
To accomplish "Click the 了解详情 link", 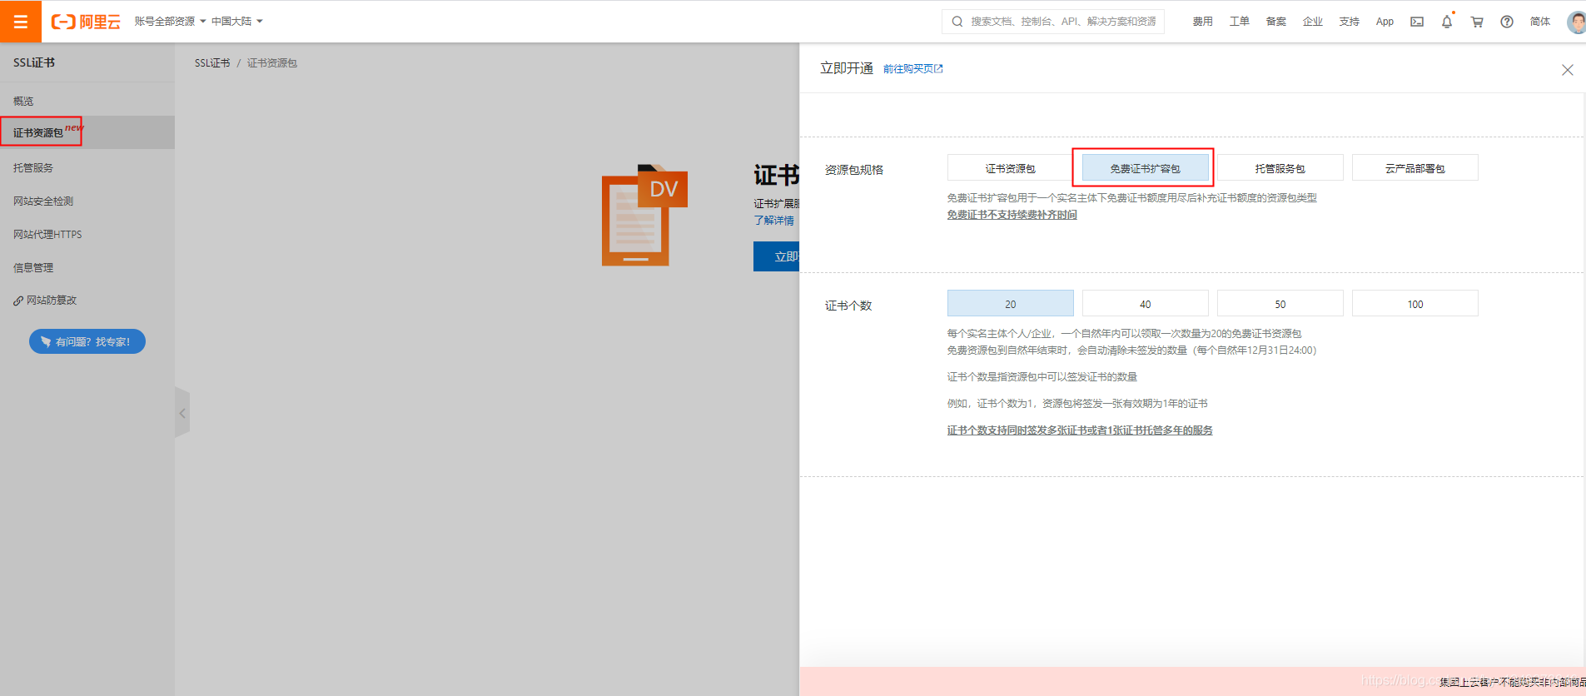I will (773, 221).
